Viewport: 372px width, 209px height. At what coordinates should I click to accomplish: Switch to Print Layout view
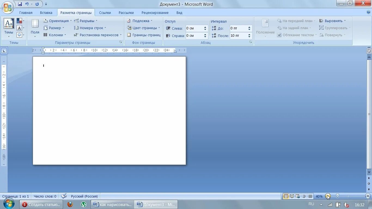pos(286,196)
